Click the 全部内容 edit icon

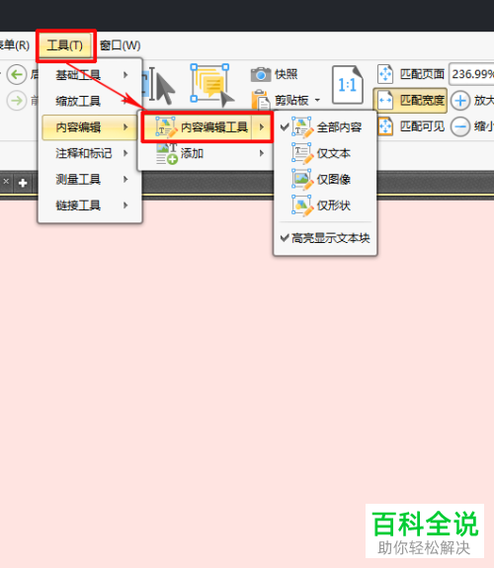tap(302, 127)
